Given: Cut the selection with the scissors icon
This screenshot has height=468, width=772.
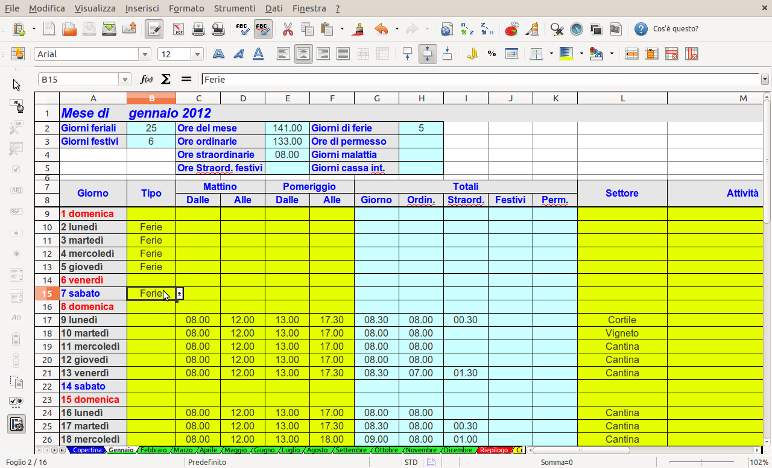Looking at the screenshot, I should [288, 29].
